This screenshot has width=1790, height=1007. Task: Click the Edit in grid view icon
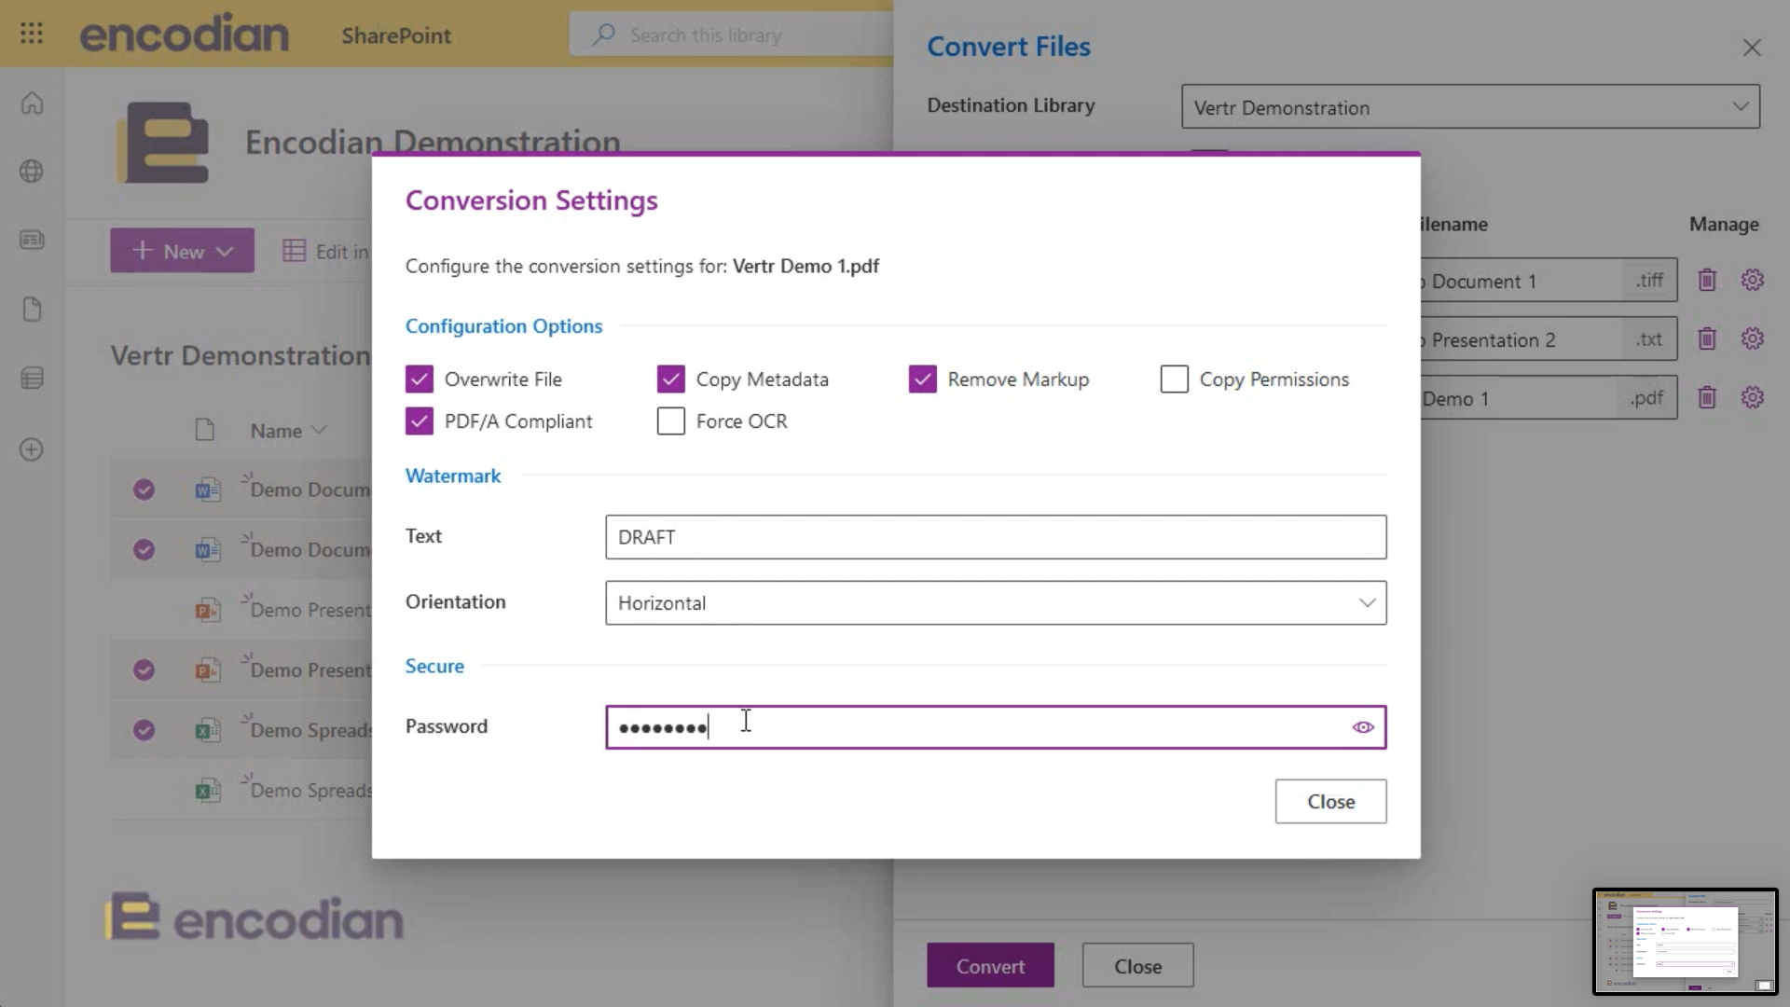point(294,251)
